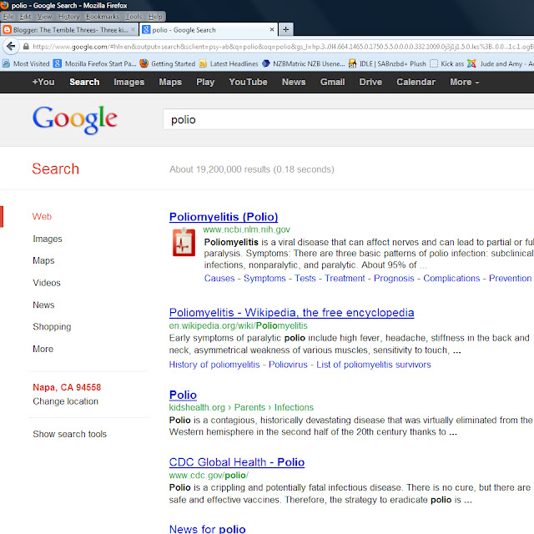Click the Google favicon on polio tab
Image resolution: width=534 pixels, height=534 pixels.
[x=146, y=30]
